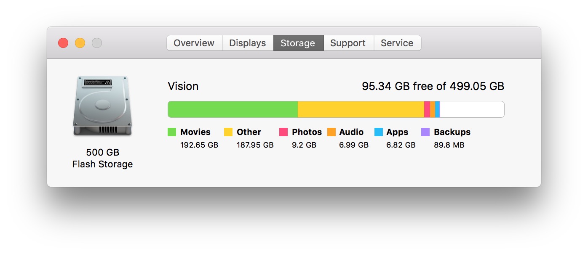The image size is (588, 254).
Task: Click the flash storage drive icon
Action: click(x=102, y=106)
